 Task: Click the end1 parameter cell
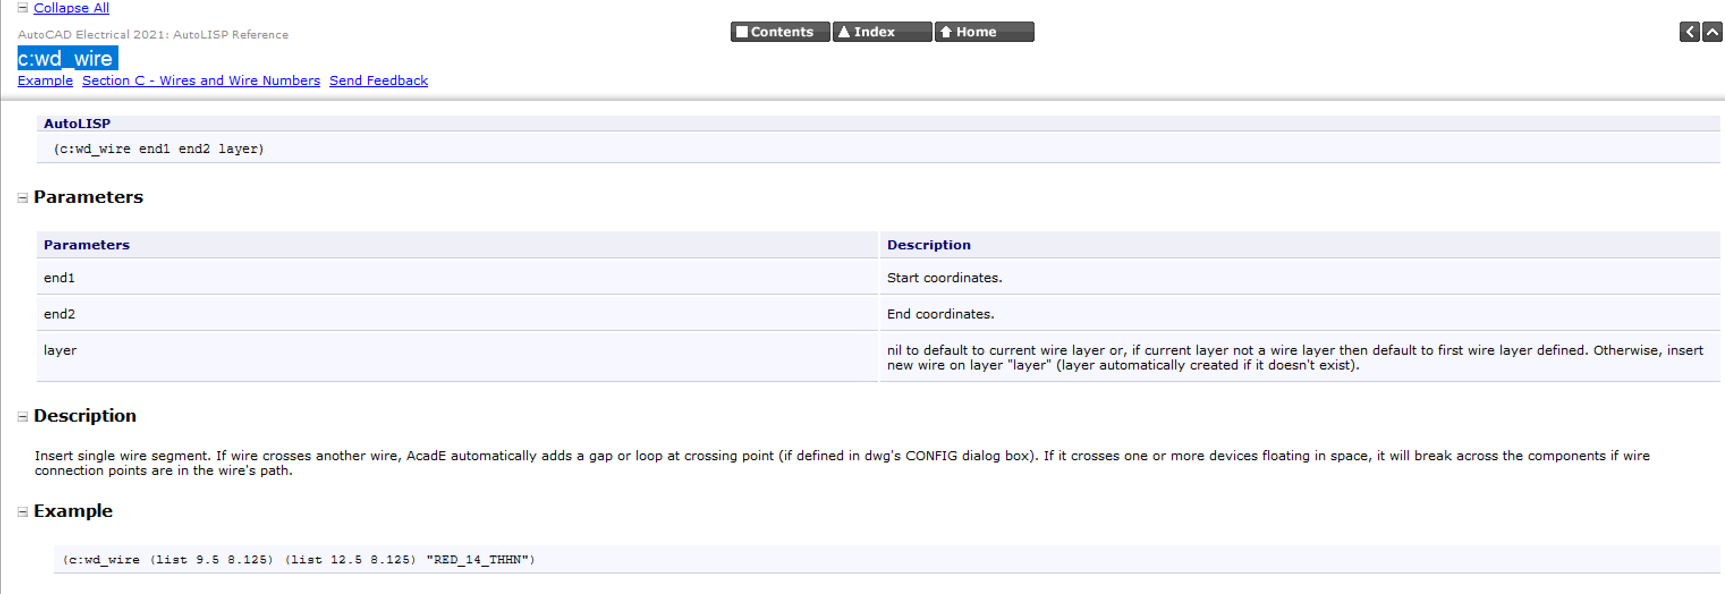[60, 278]
